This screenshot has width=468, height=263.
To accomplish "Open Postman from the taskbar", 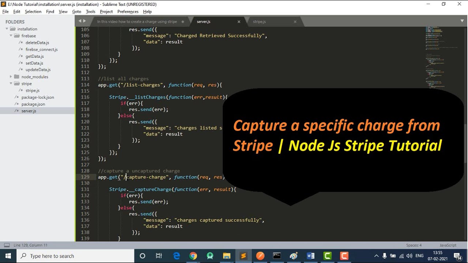I will click(260, 256).
